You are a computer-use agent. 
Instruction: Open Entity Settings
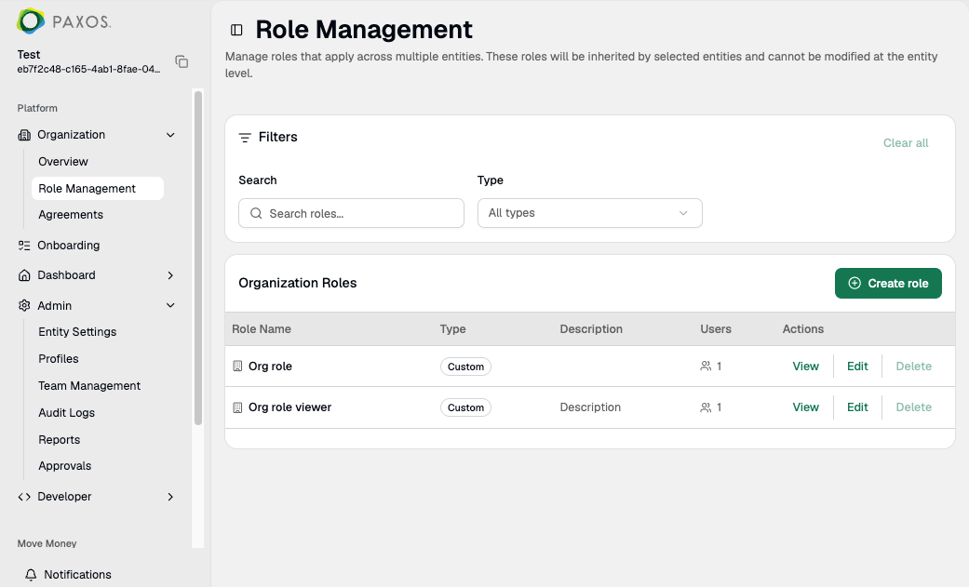pyautogui.click(x=77, y=332)
